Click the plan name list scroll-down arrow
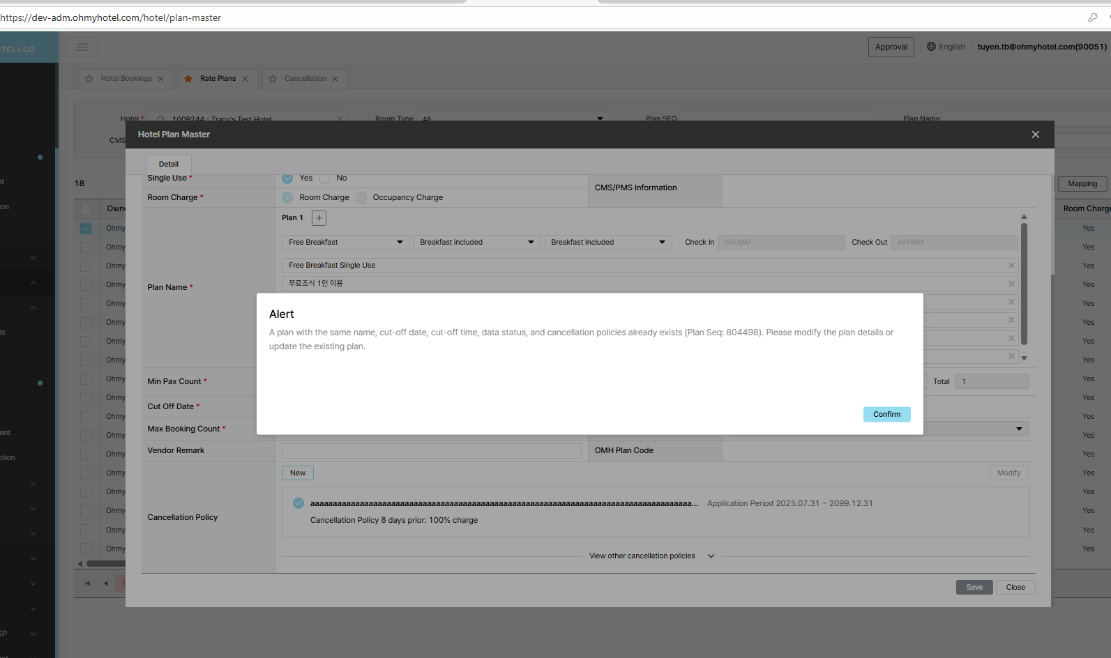The width and height of the screenshot is (1111, 658). (x=1024, y=358)
